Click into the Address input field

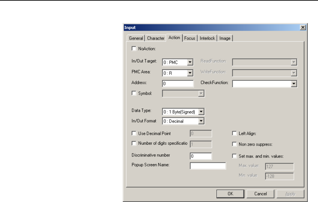pos(178,83)
